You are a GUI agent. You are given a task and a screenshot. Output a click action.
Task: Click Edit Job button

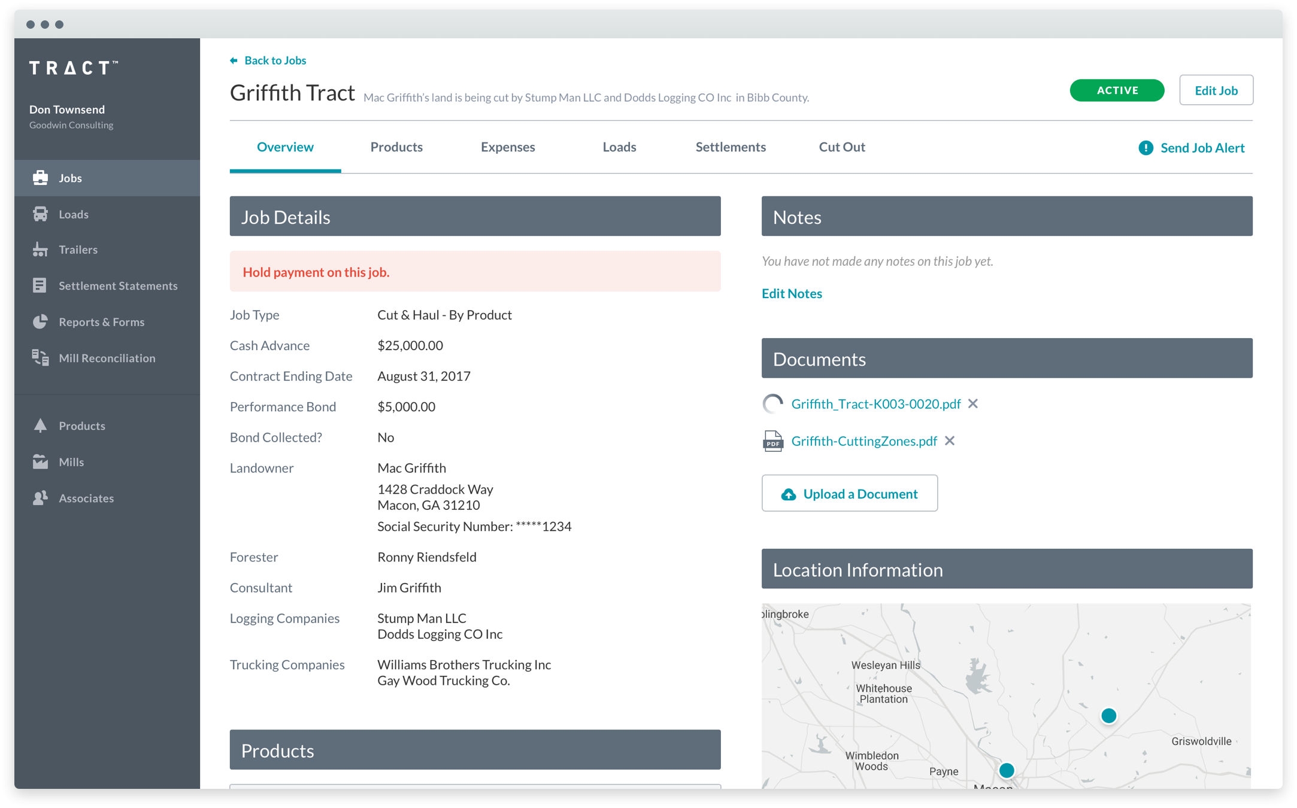point(1215,90)
